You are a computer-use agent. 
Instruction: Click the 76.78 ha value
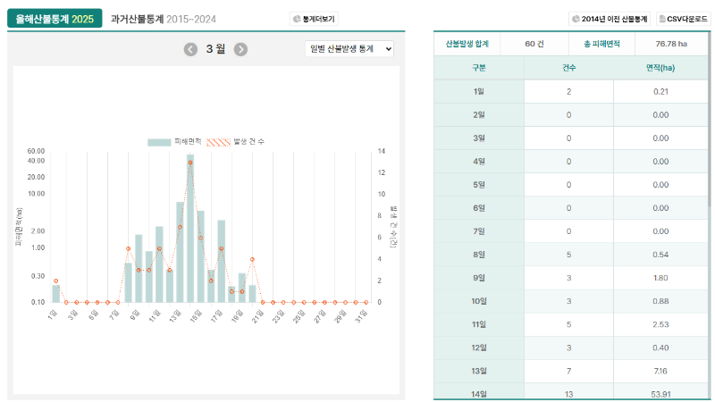pos(671,44)
